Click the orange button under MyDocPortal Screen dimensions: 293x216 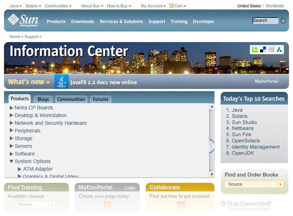point(107,205)
